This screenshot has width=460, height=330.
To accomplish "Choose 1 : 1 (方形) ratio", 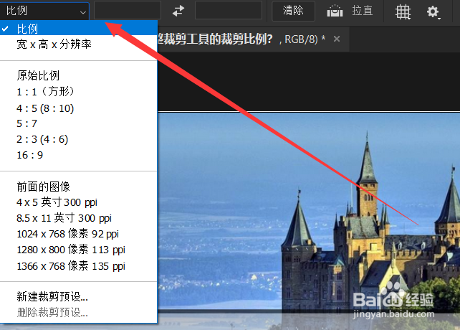I will coord(79,92).
